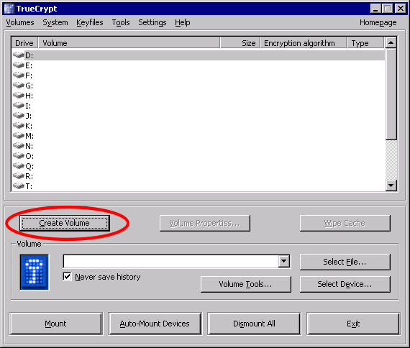Click the drive icon next to R:
410x348 pixels.
[19, 176]
